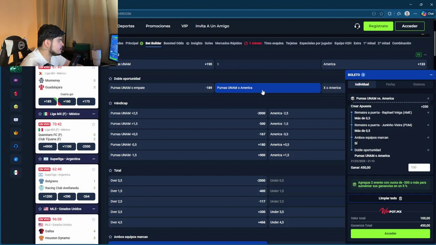Favorite the Doble oportunidad market
The image size is (436, 245).
(110, 79)
